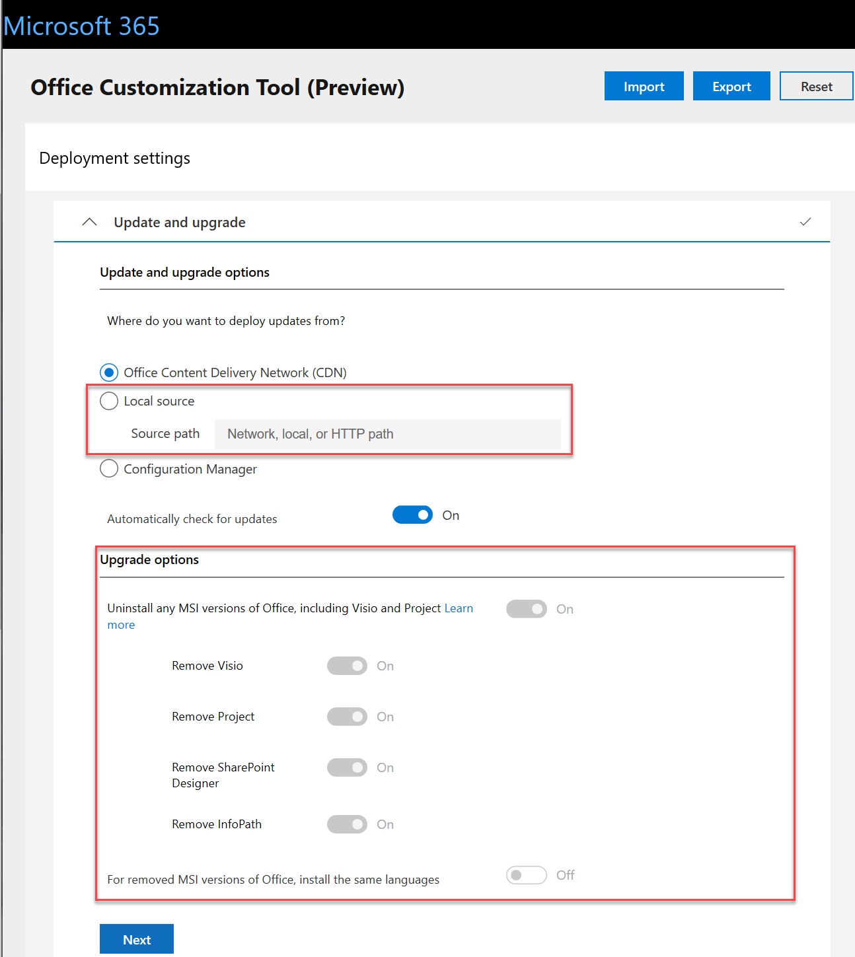Collapse the Update and upgrade section
855x957 pixels.
(x=90, y=222)
